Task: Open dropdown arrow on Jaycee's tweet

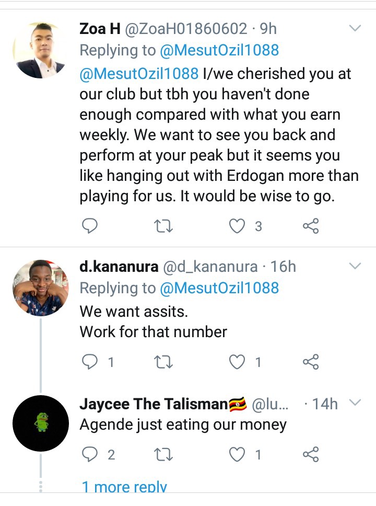Action: [355, 403]
